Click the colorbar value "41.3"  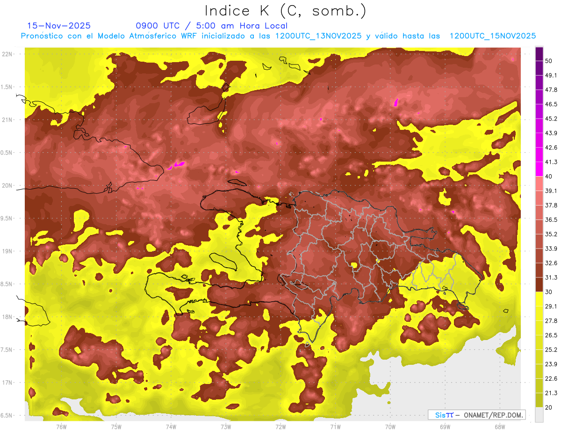(x=551, y=162)
